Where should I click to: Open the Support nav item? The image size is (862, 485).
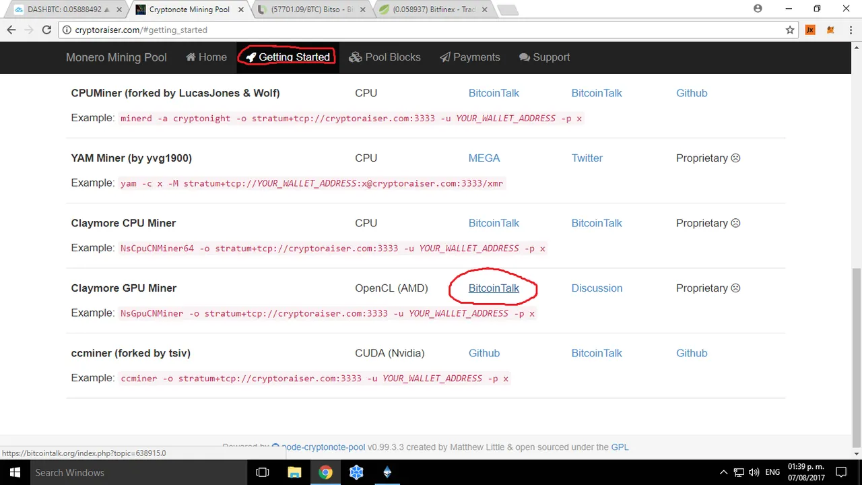point(544,57)
